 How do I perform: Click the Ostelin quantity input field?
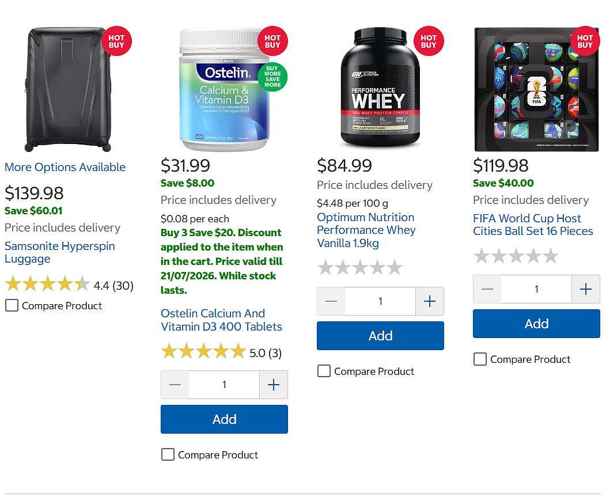click(224, 385)
